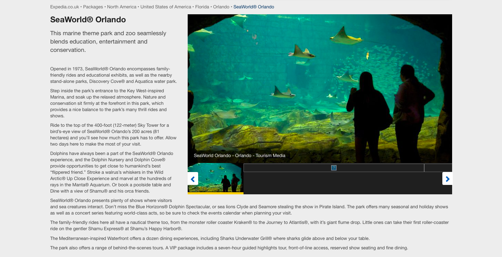Viewport: 502px width, 257px height.
Task: Click the photo caption 'SeaWorld Orlando - Orlando - Tourism Media'
Action: 240,156
